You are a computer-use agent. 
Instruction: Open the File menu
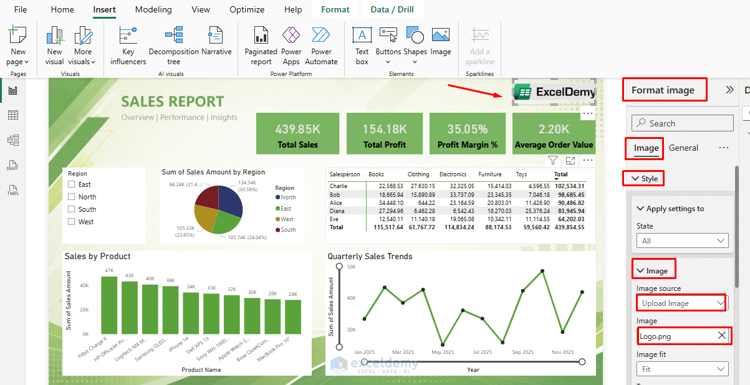pyautogui.click(x=21, y=9)
